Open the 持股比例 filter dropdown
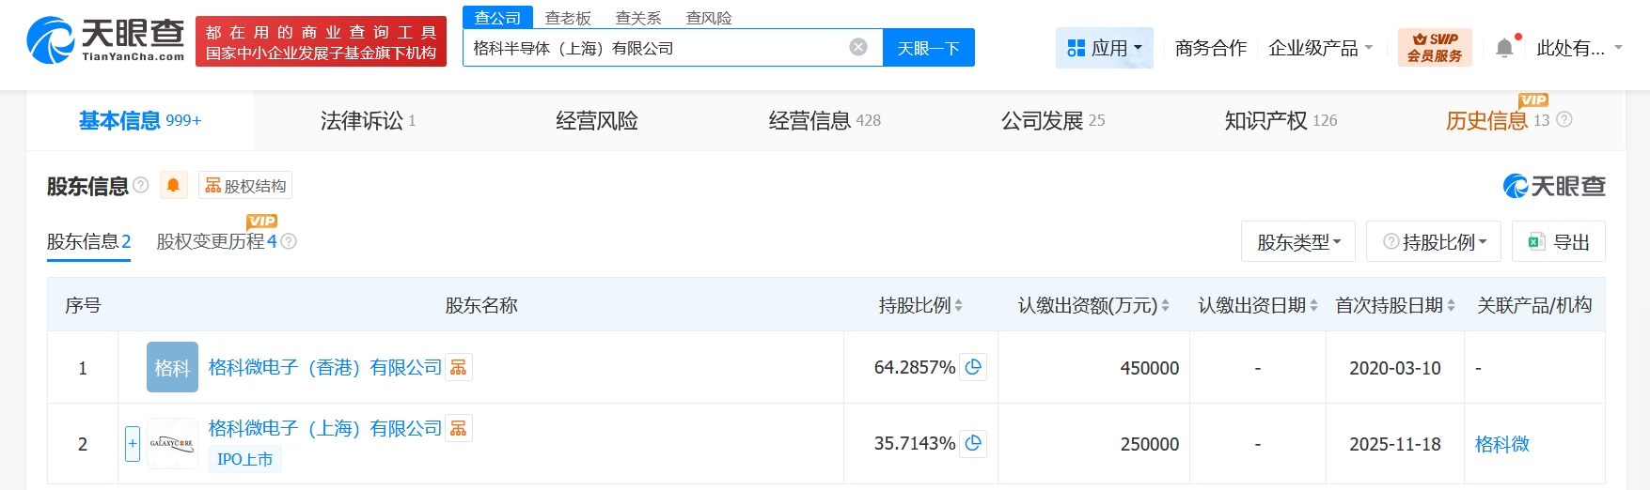The height and width of the screenshot is (490, 1650). pos(1434,242)
